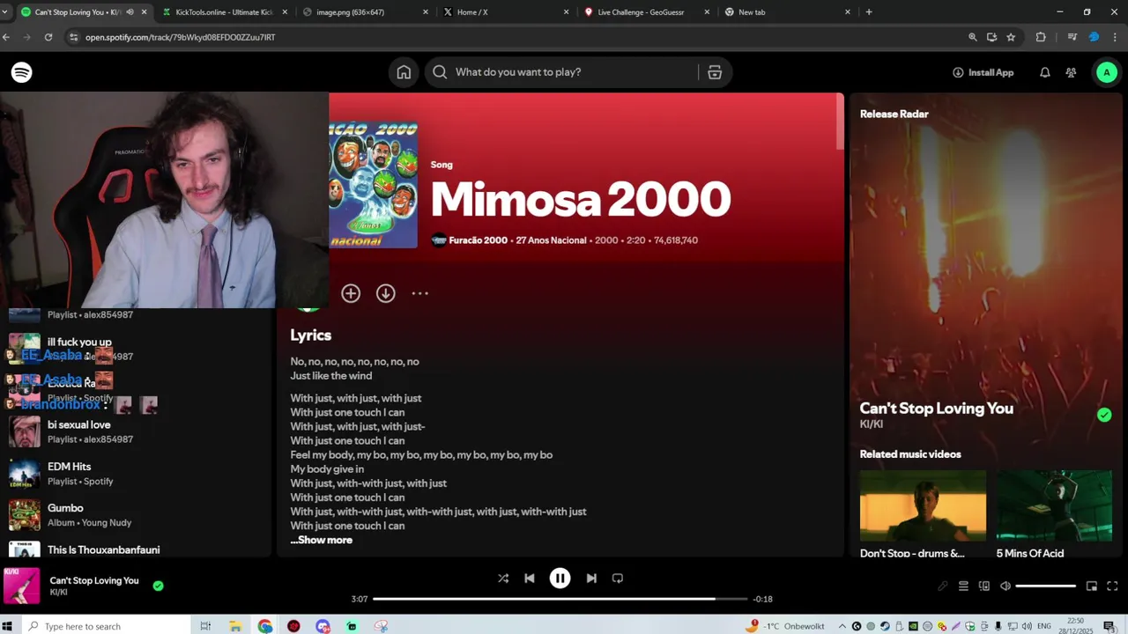Open the Friend Activity icon
The width and height of the screenshot is (1128, 634).
1071,72
